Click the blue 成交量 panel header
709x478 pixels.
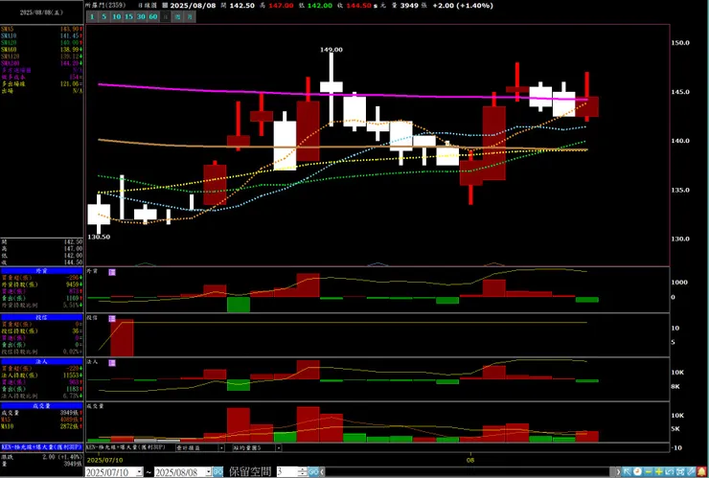[x=41, y=405]
